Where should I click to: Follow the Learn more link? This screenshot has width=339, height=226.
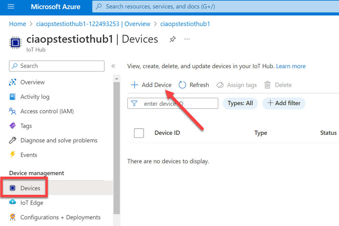[291, 66]
